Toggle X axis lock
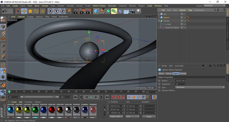Screen dimensions: 229x122 50,11
